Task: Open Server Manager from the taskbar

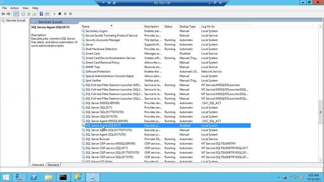Action: (19, 177)
